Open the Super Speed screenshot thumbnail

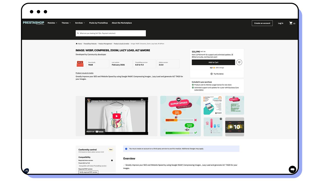[x=180, y=116]
